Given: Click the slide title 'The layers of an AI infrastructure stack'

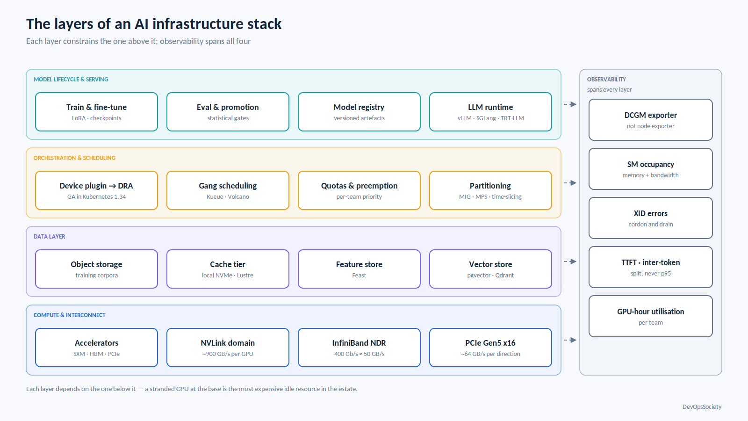Looking at the screenshot, I should [x=154, y=24].
